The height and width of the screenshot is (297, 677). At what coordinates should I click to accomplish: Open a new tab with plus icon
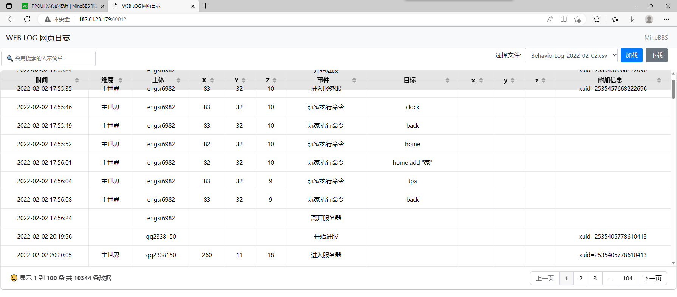pos(206,6)
